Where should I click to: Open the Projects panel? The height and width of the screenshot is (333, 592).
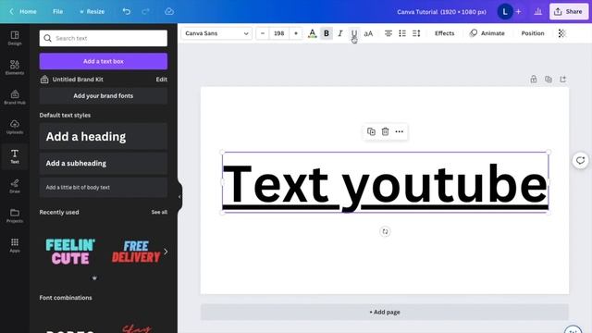tap(15, 216)
